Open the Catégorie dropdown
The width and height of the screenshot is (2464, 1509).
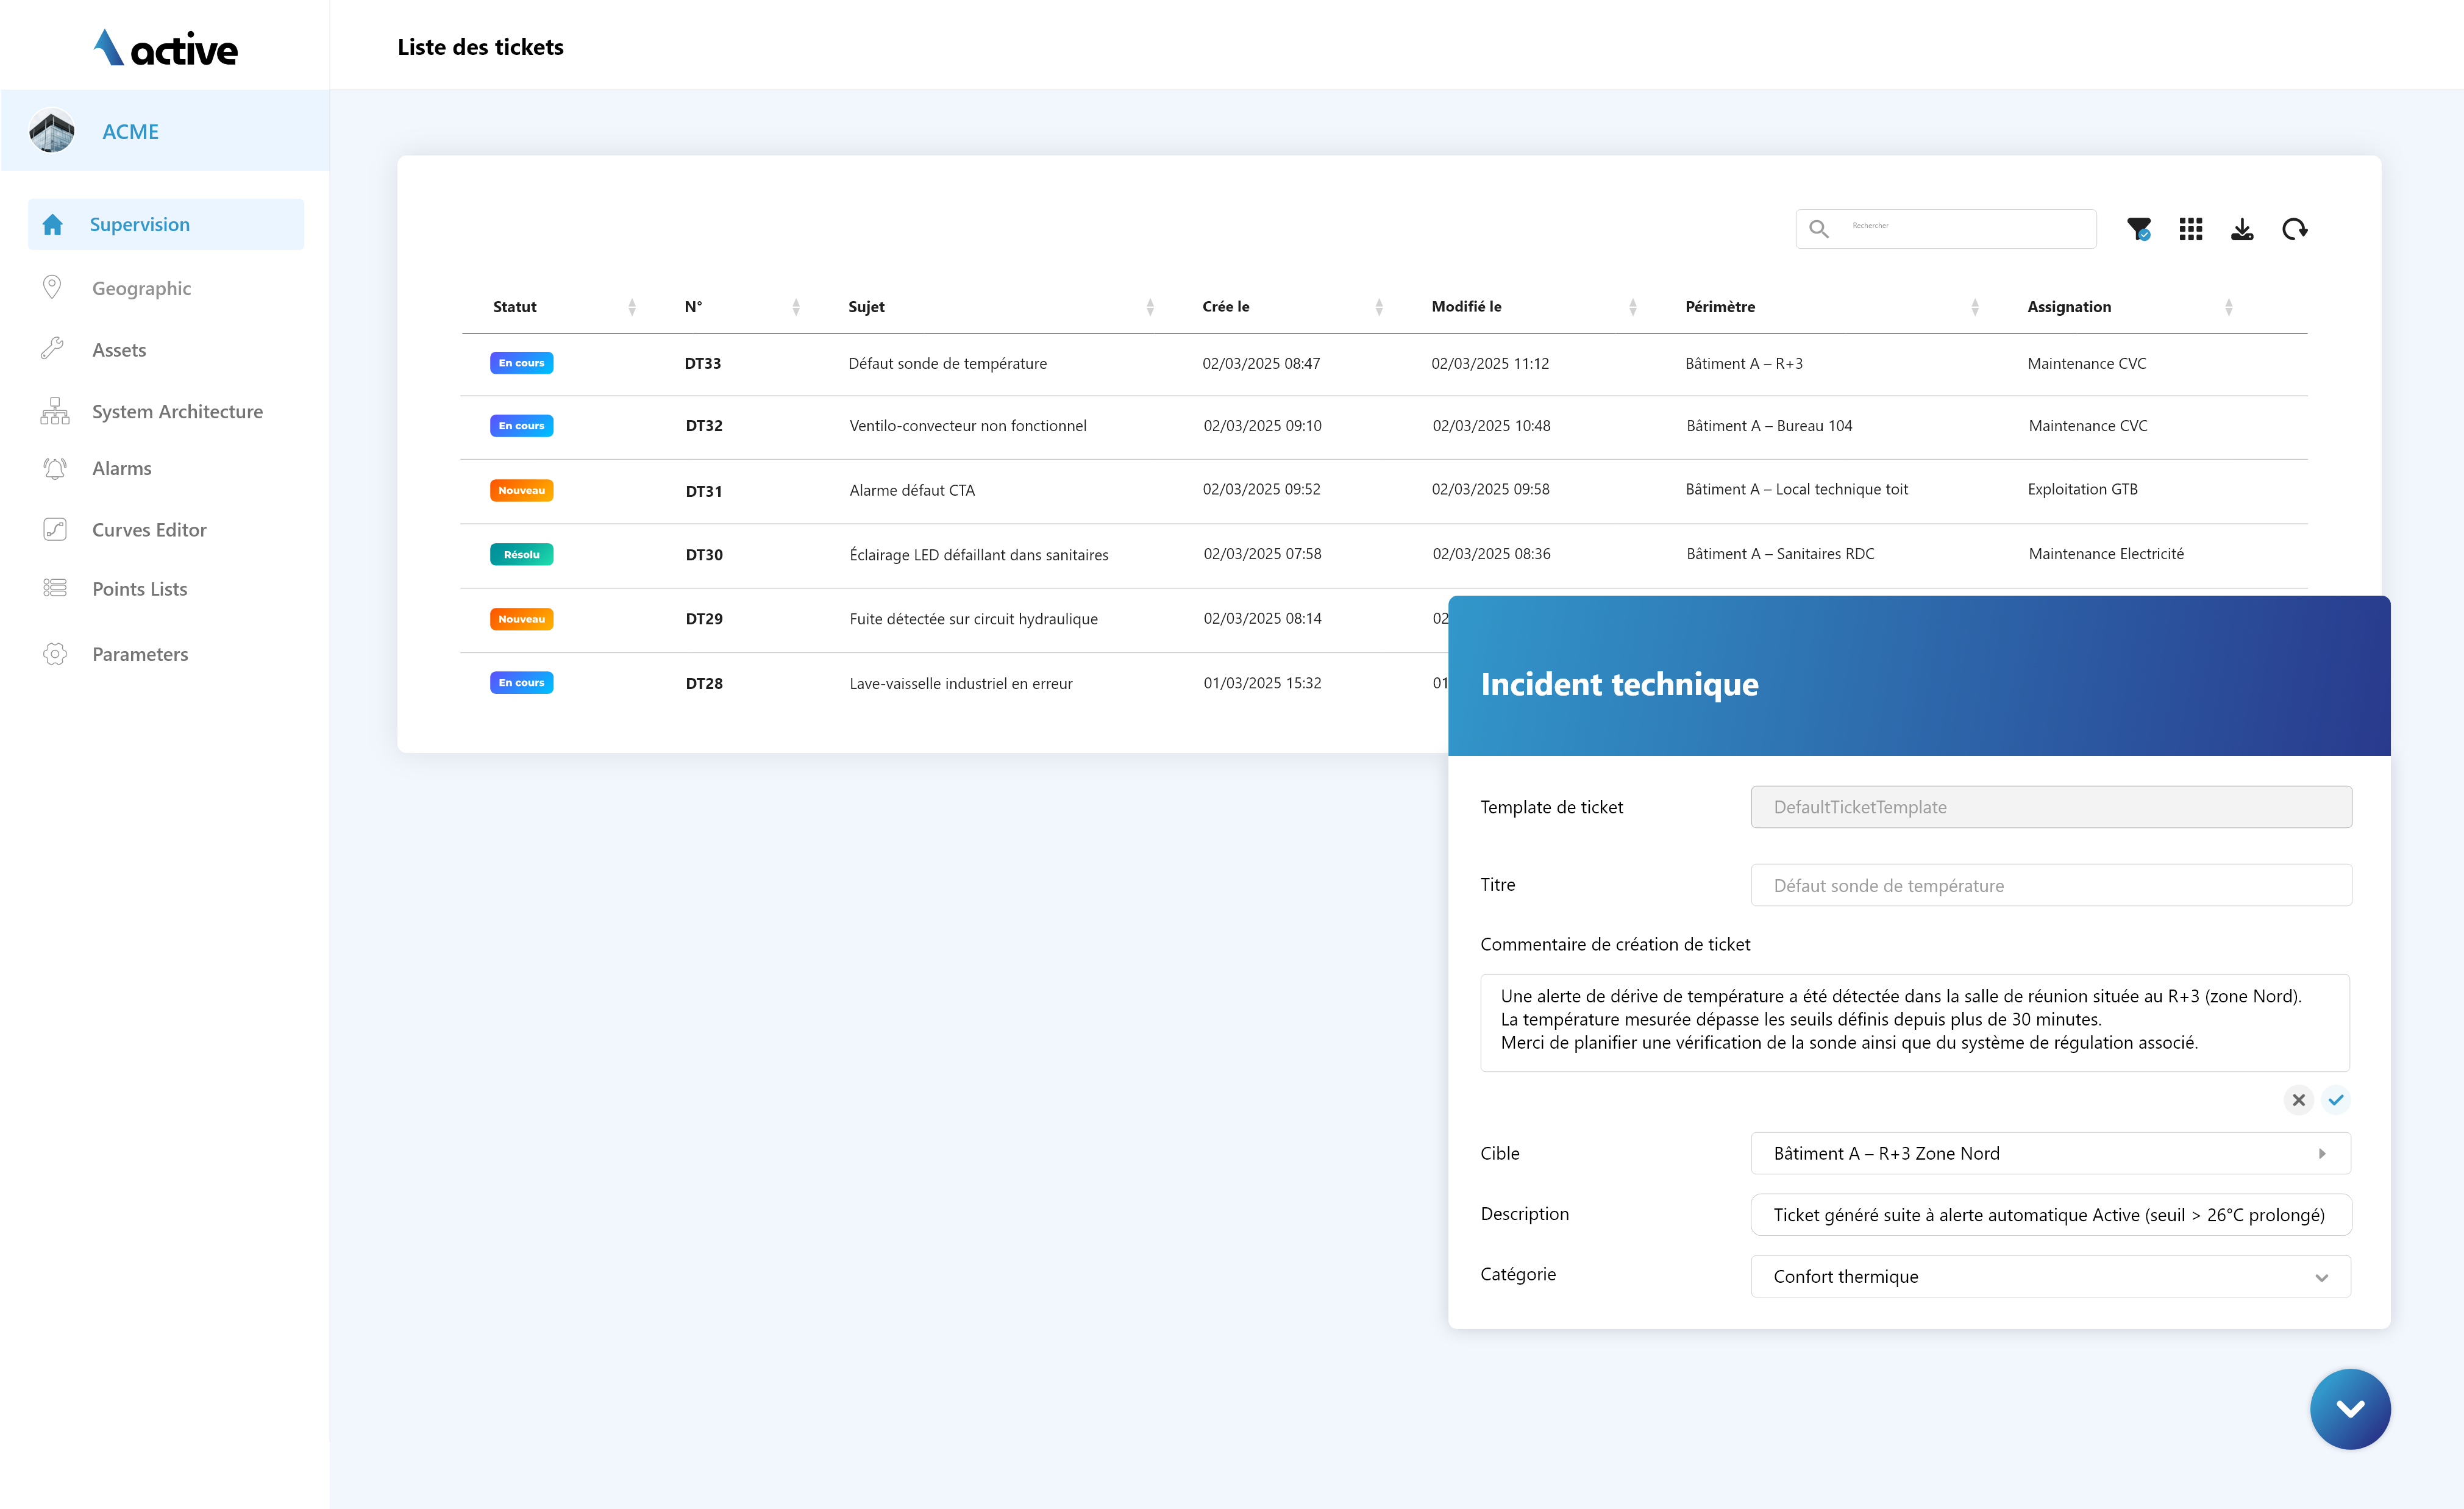point(2050,1276)
